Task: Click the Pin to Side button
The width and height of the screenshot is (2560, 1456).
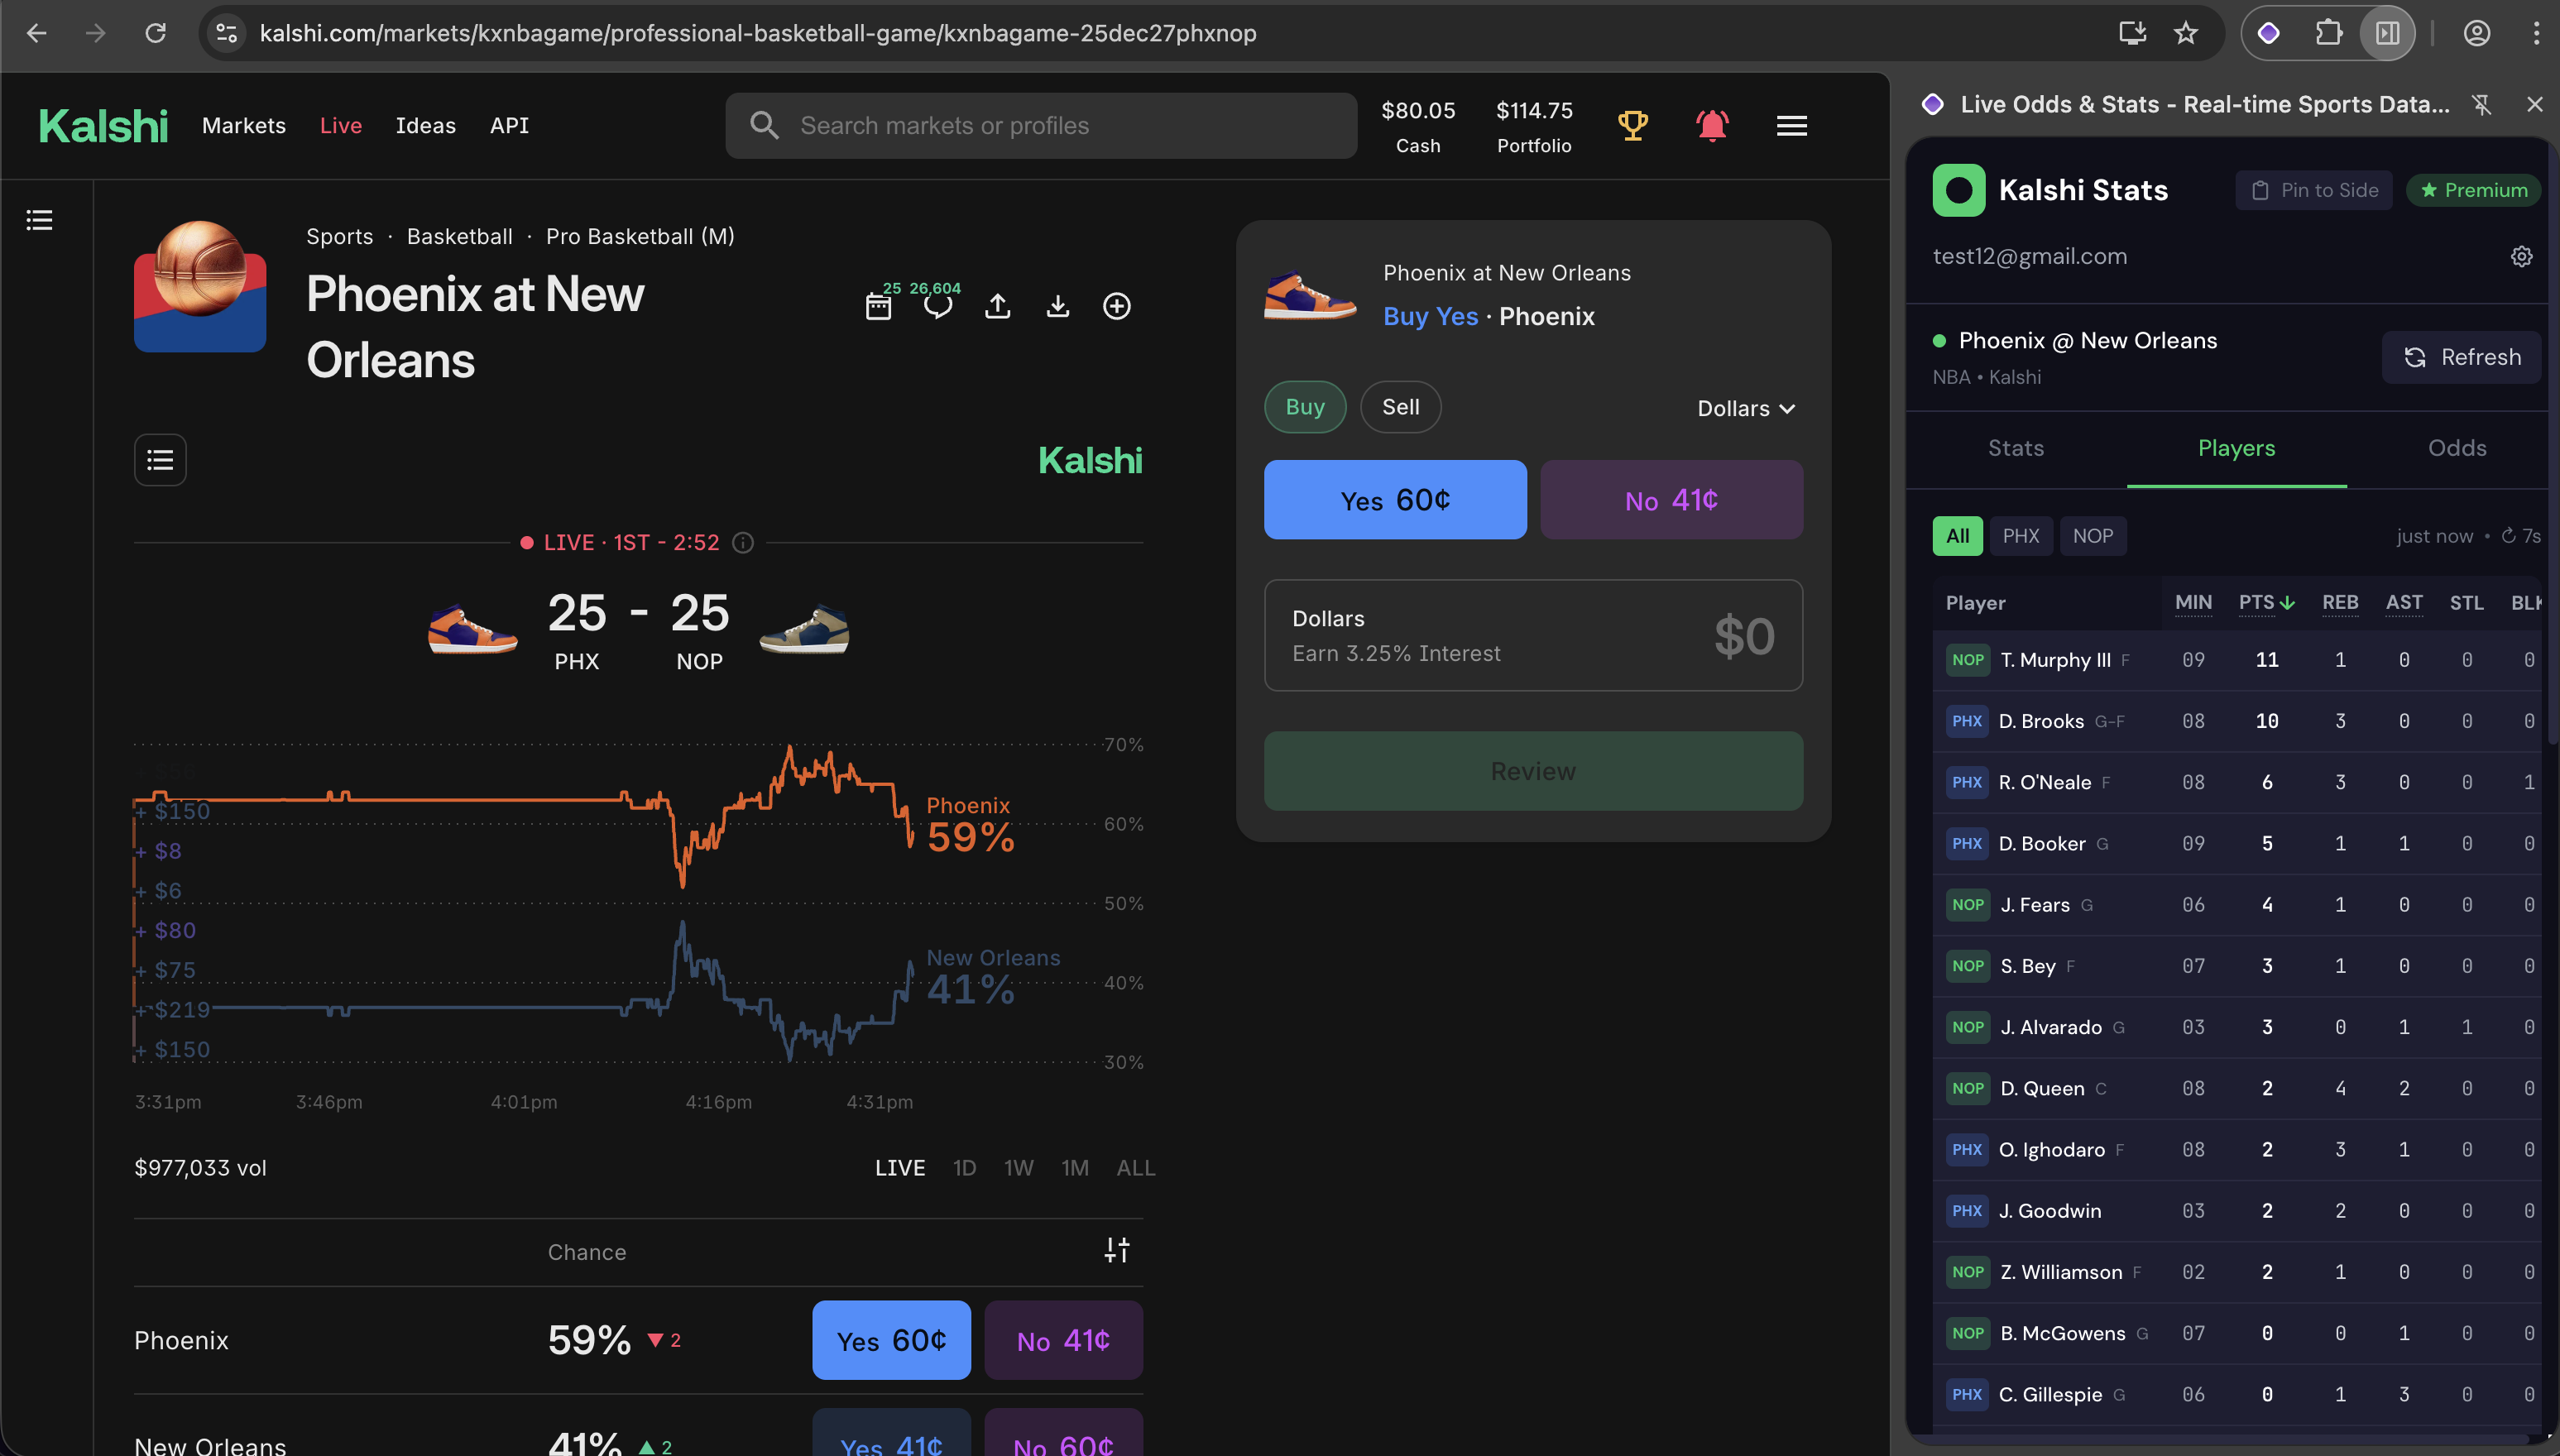Action: (2313, 190)
